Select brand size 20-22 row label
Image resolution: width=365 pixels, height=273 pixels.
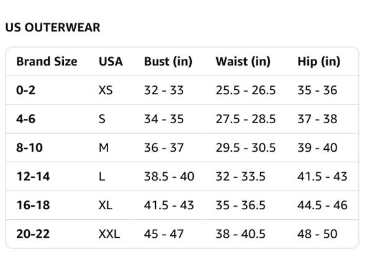click(33, 234)
